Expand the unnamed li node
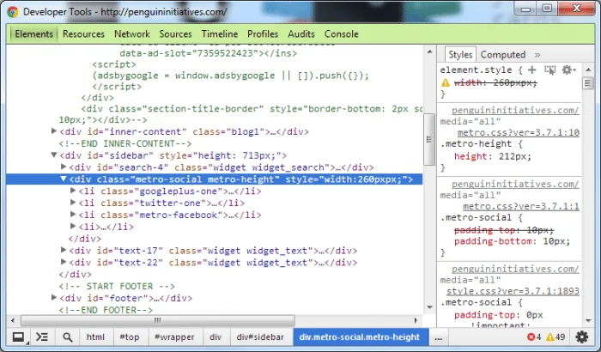 (73, 227)
